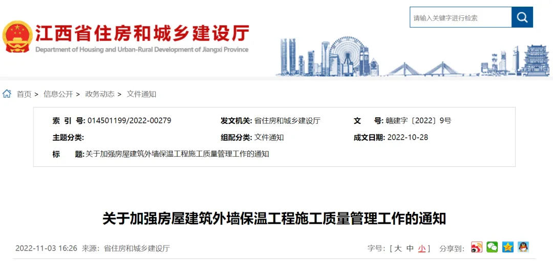Image resolution: width=553 pixels, height=261 pixels.
Task: Click the index number 014501199/2022-00279
Action: [x=130, y=121]
